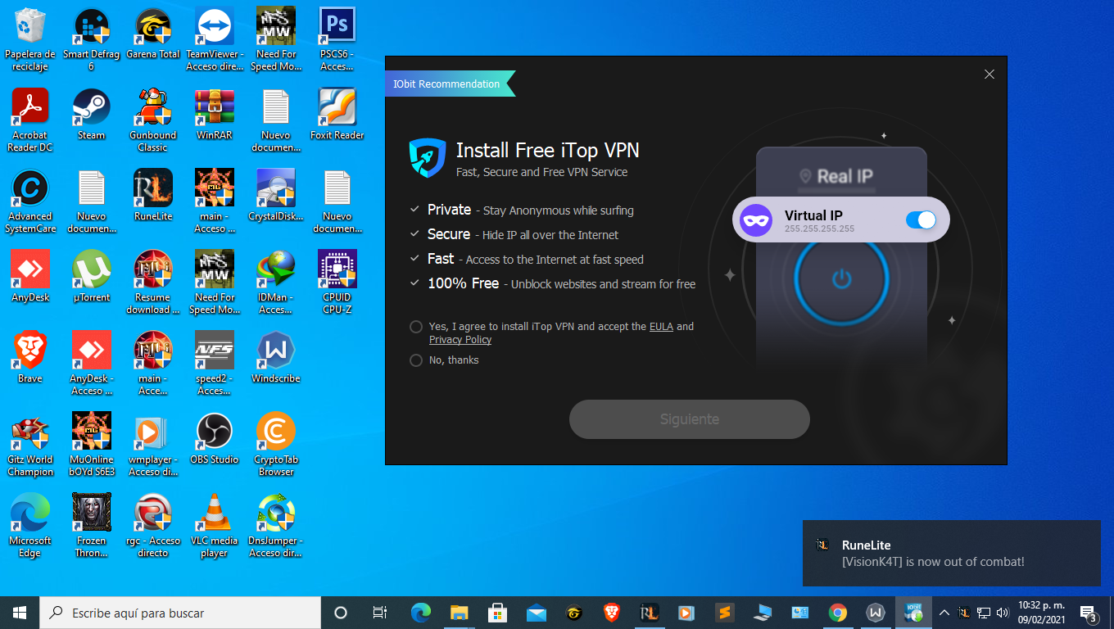Open the EULA link
This screenshot has height=629, width=1114.
[661, 326]
